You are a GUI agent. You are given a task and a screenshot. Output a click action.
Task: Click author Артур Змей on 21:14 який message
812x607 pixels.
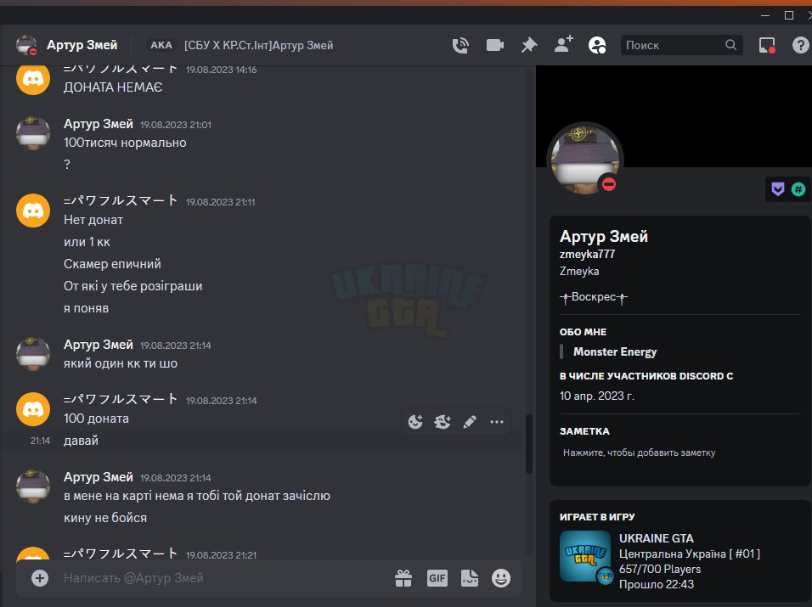[99, 345]
